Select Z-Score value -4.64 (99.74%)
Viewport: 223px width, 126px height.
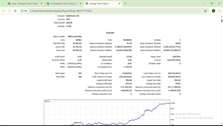tap(174, 60)
